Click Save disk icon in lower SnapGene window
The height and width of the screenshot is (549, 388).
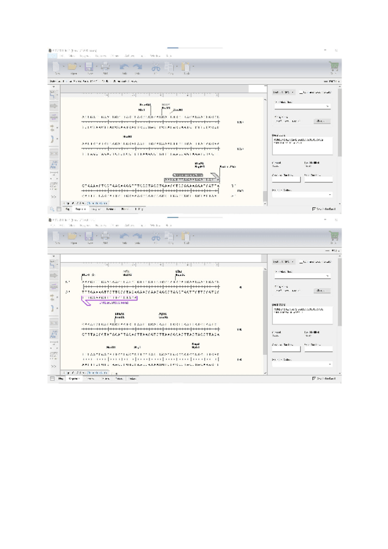[89, 236]
